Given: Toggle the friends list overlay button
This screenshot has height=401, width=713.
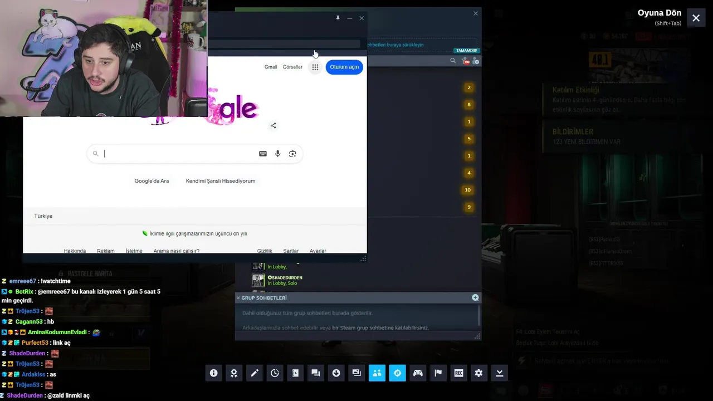Looking at the screenshot, I should (377, 373).
